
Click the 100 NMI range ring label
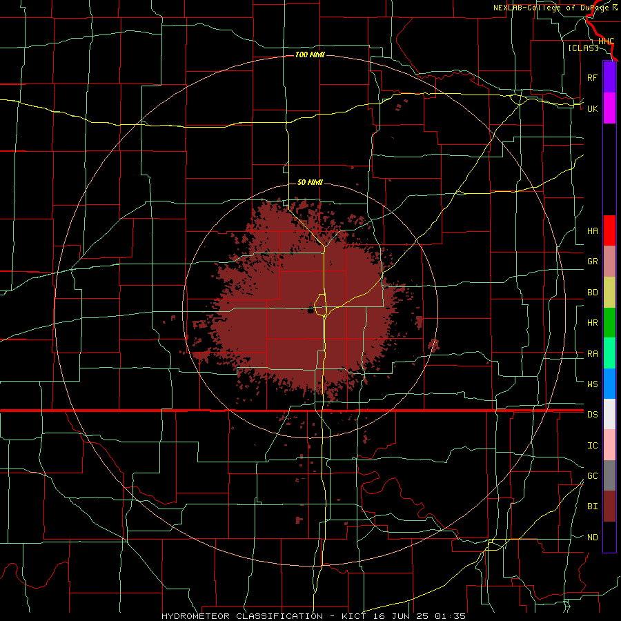point(310,55)
